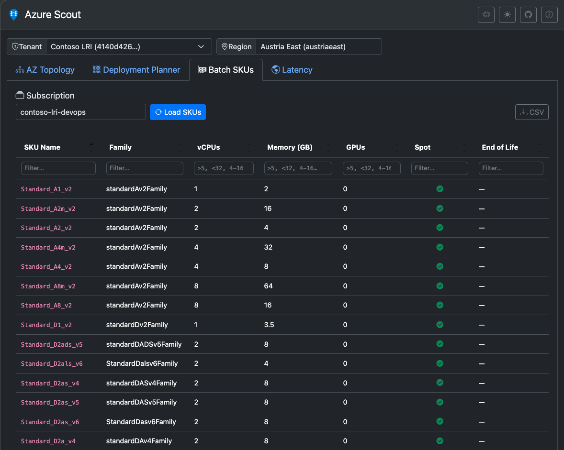
Task: Click the Subscription field contoso-lri-devops
Action: 80,112
